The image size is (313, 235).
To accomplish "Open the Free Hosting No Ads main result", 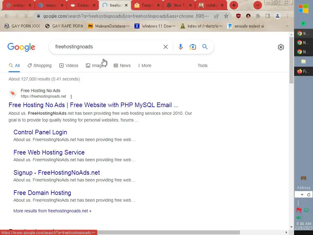I will (94, 105).
